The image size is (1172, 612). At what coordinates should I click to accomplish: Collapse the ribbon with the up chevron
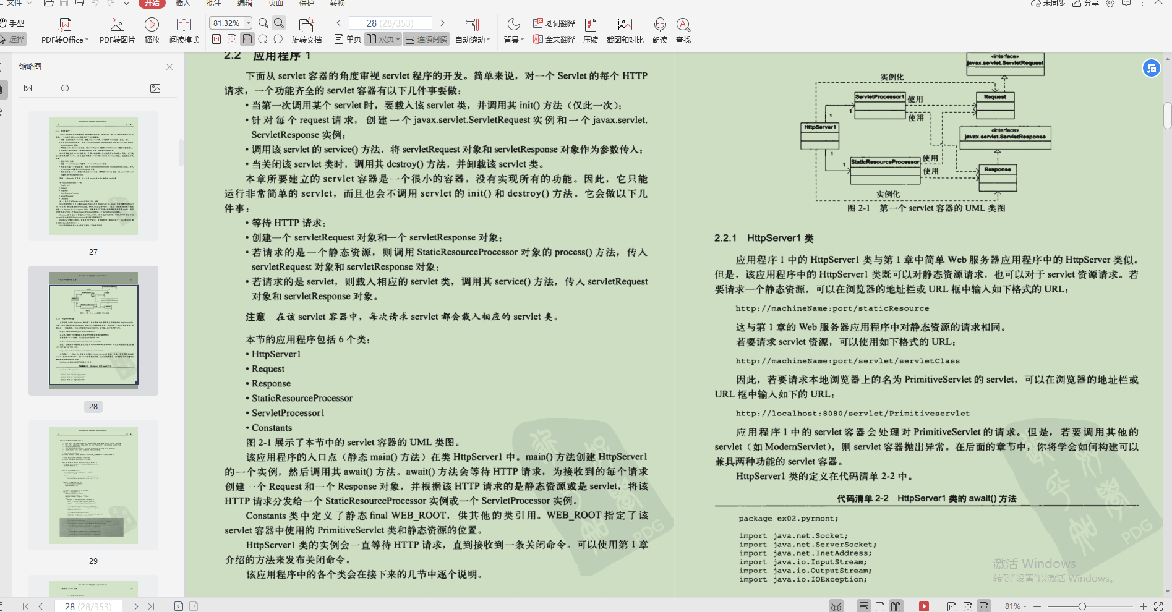coord(1158,3)
